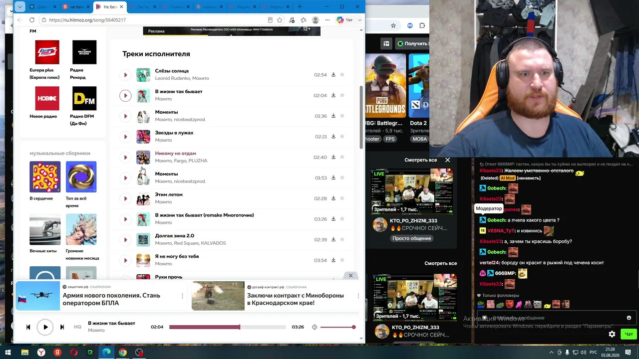This screenshot has height=359, width=639.
Task: Mute the player volume speaker icon
Action: pyautogui.click(x=315, y=327)
